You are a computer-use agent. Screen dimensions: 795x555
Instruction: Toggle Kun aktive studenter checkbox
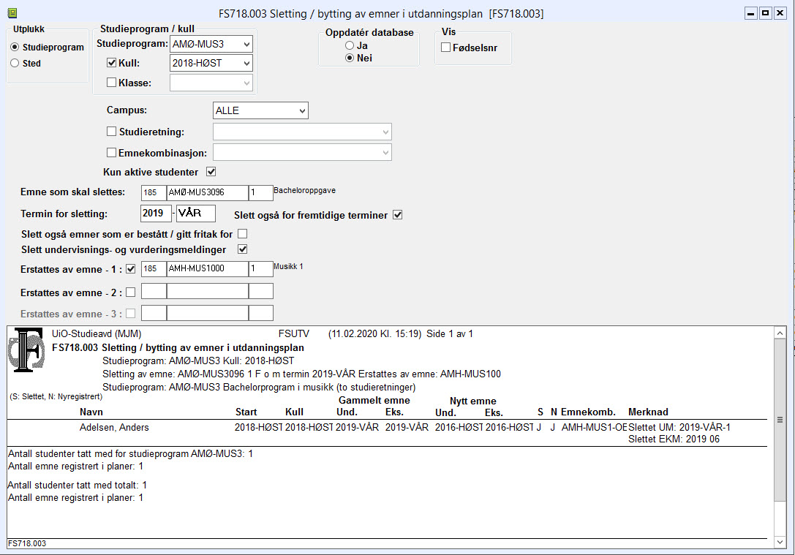211,171
